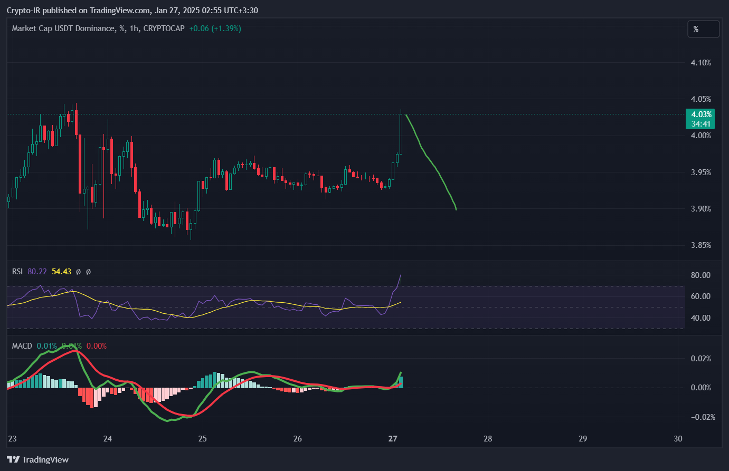Select the +0.06 (+1.39%) change value
The height and width of the screenshot is (471, 729).
[215, 28]
